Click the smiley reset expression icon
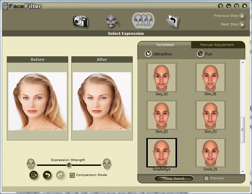252x194 pixels. [x=34, y=175]
